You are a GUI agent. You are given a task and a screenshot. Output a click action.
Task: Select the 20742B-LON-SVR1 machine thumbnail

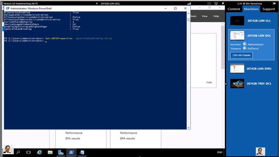coord(237,68)
